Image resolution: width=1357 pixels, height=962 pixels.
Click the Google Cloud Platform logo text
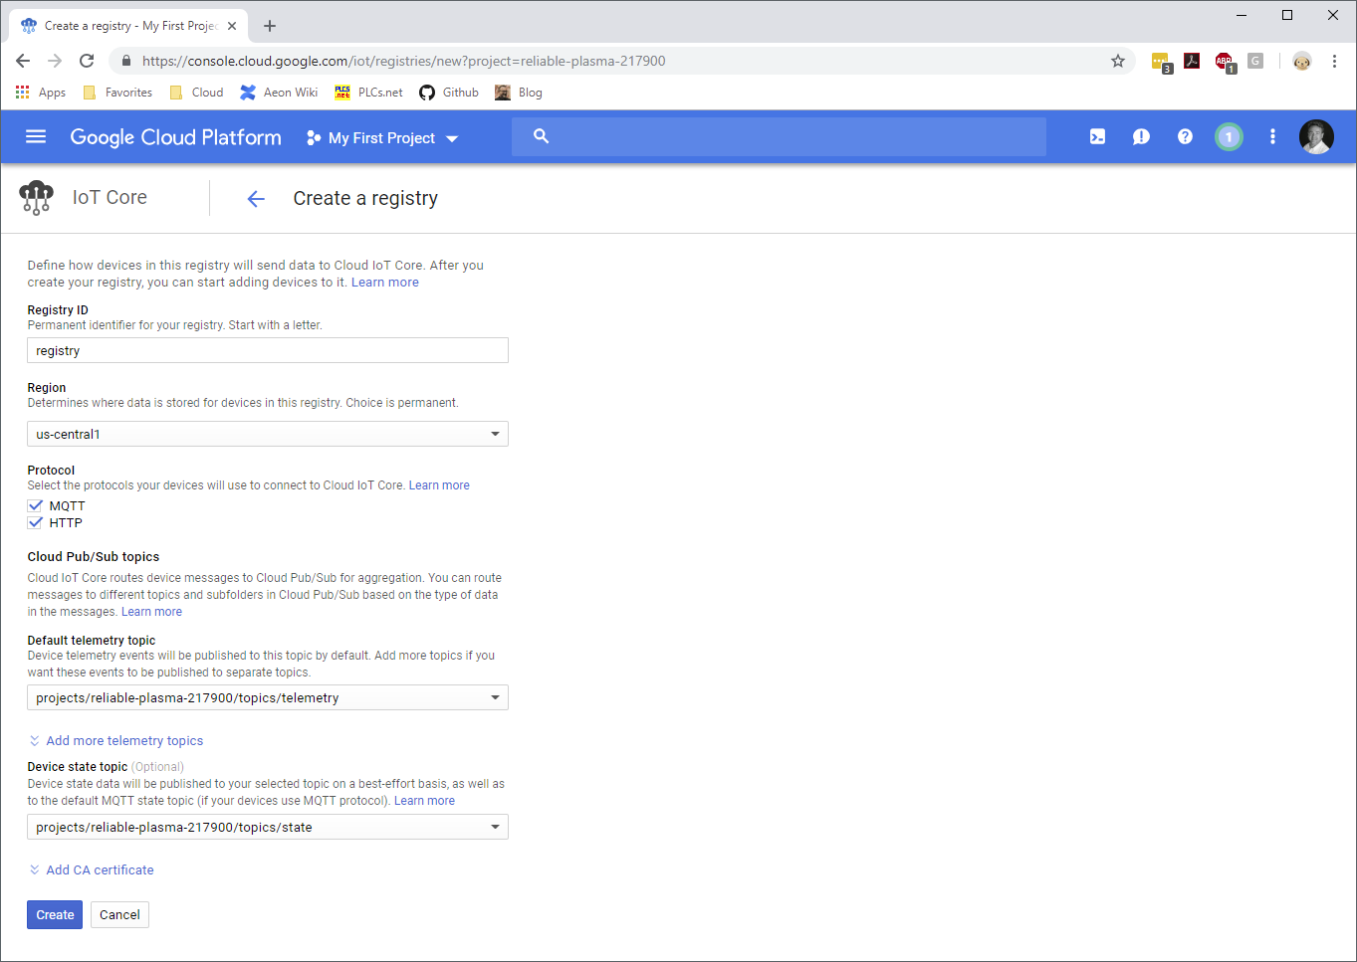click(175, 137)
